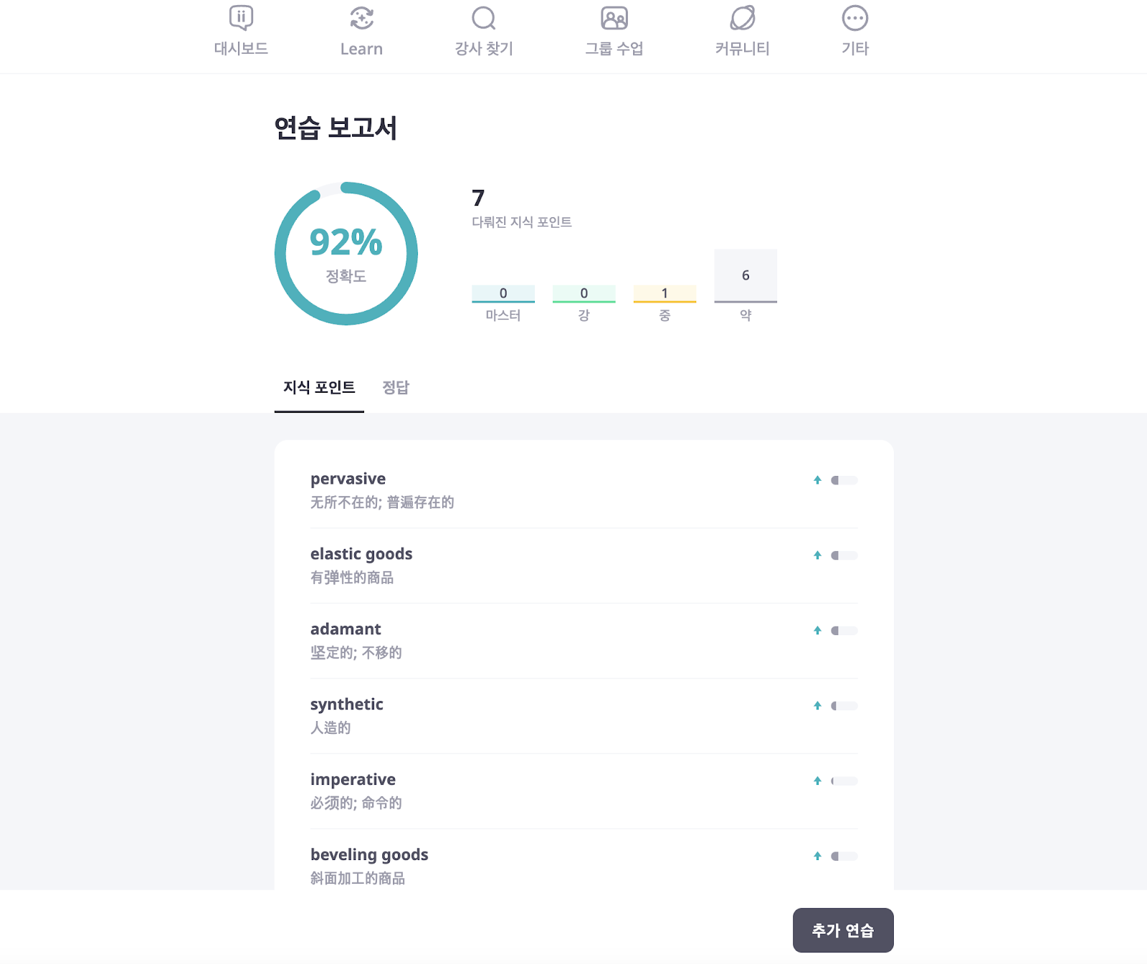
Task: Select the 지식 포인트 tab
Action: (319, 388)
